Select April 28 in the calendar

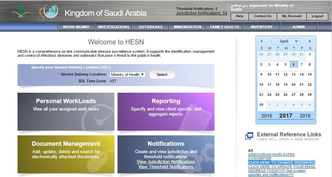302,95
